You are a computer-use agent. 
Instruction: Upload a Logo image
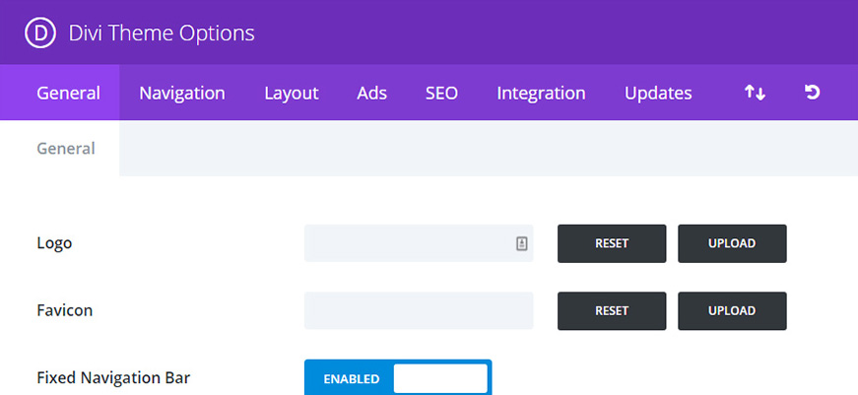pos(732,243)
